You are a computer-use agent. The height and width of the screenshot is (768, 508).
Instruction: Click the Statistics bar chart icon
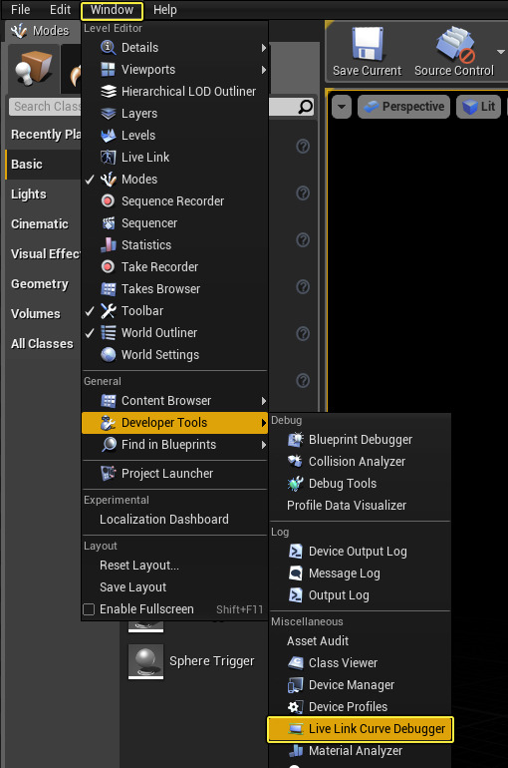[108, 245]
